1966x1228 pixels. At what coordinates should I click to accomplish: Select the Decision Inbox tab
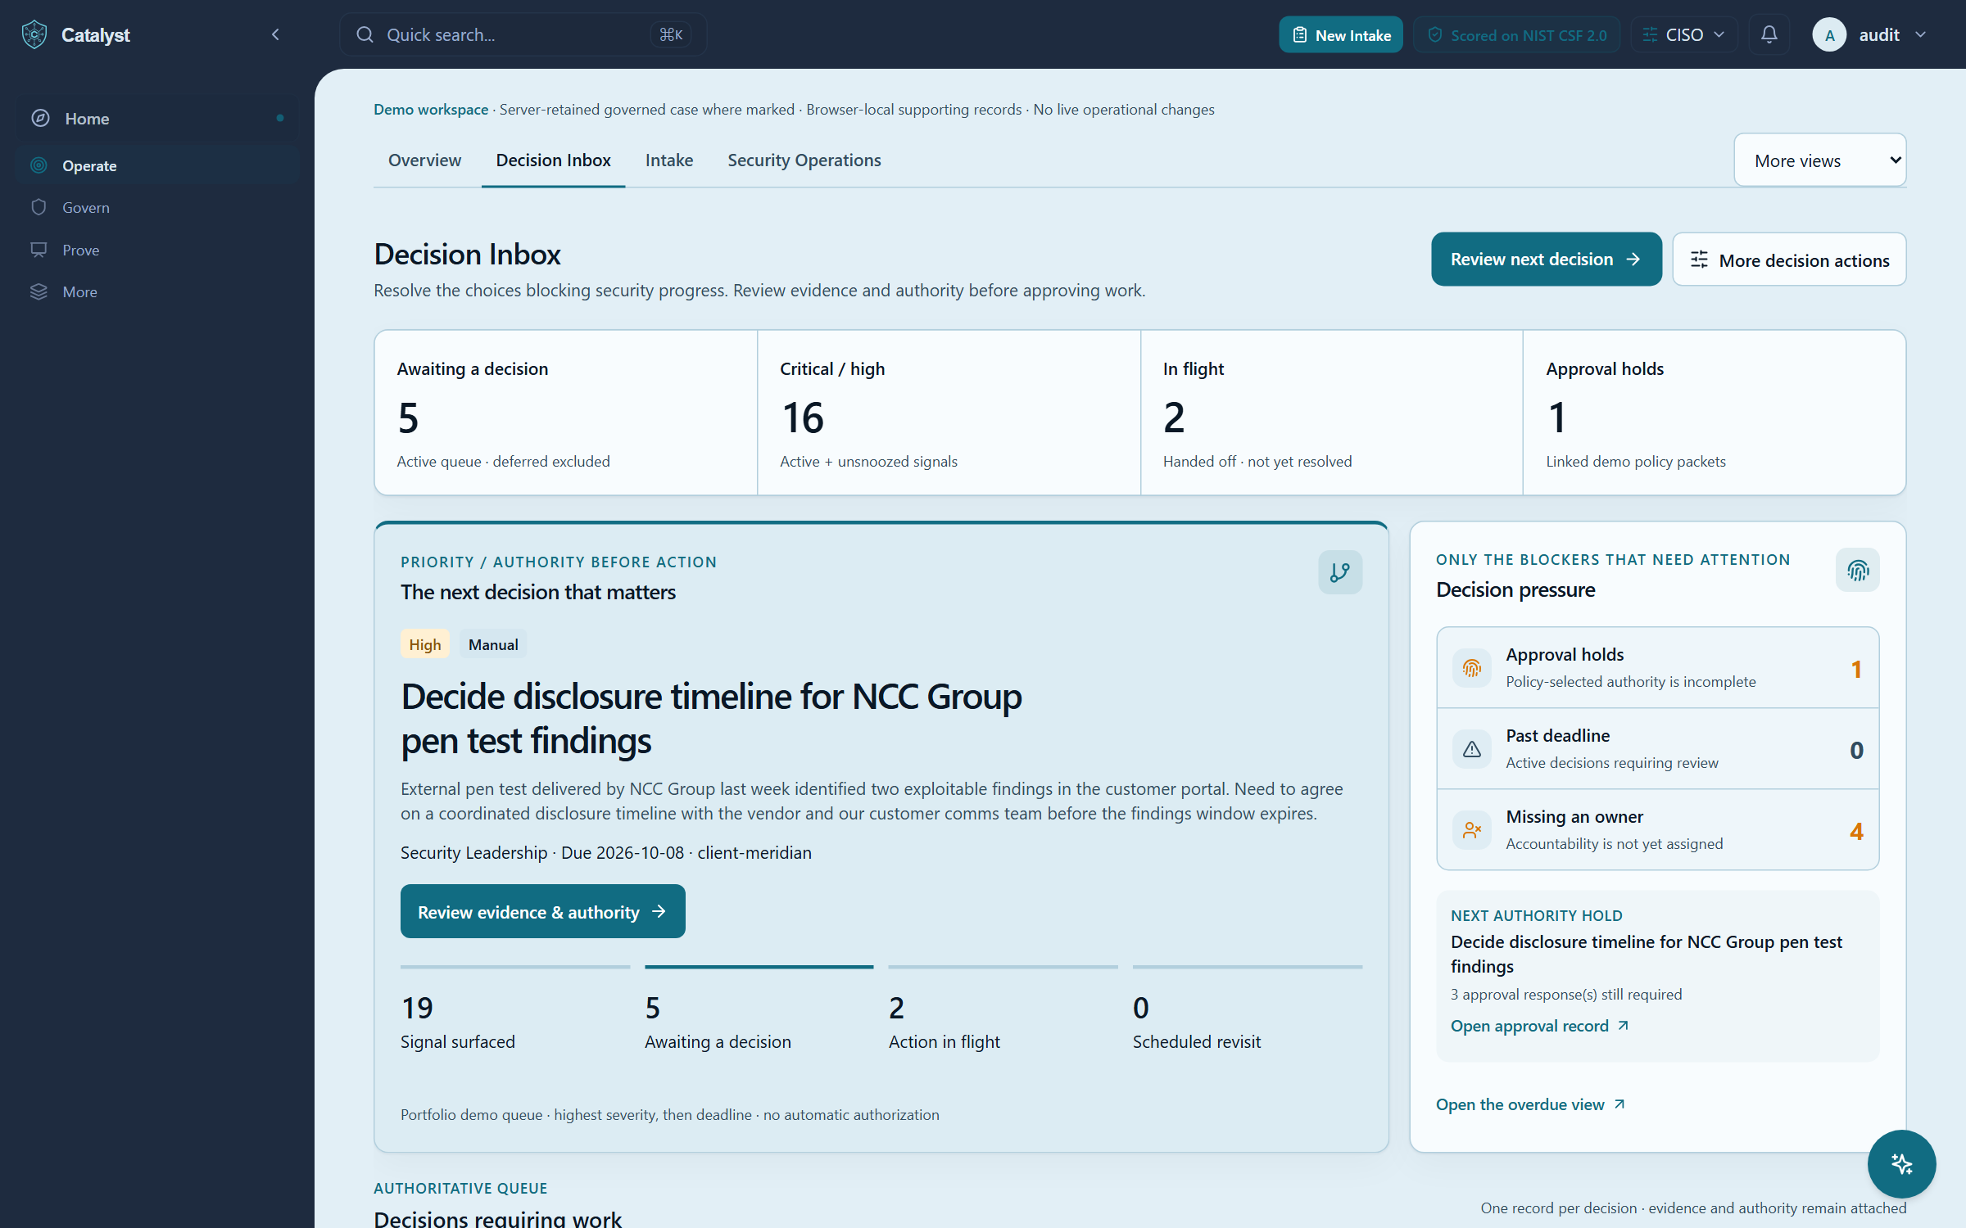(x=553, y=160)
